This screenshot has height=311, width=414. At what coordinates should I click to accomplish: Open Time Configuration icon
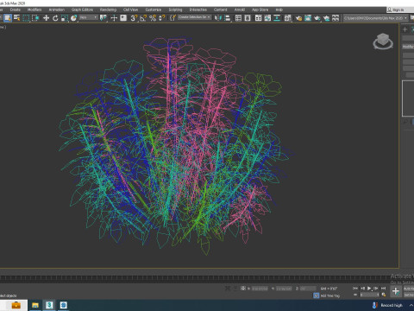(x=384, y=295)
